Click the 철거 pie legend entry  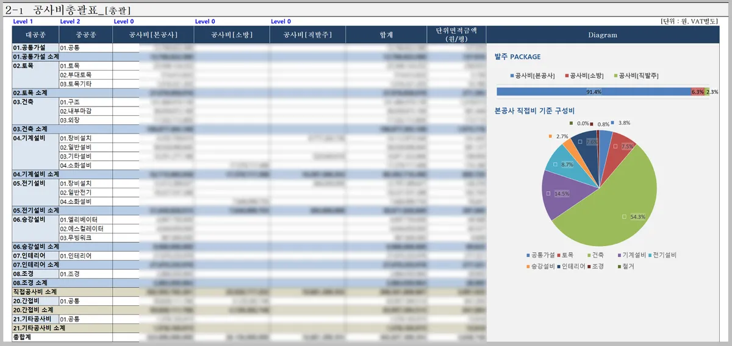(x=625, y=266)
